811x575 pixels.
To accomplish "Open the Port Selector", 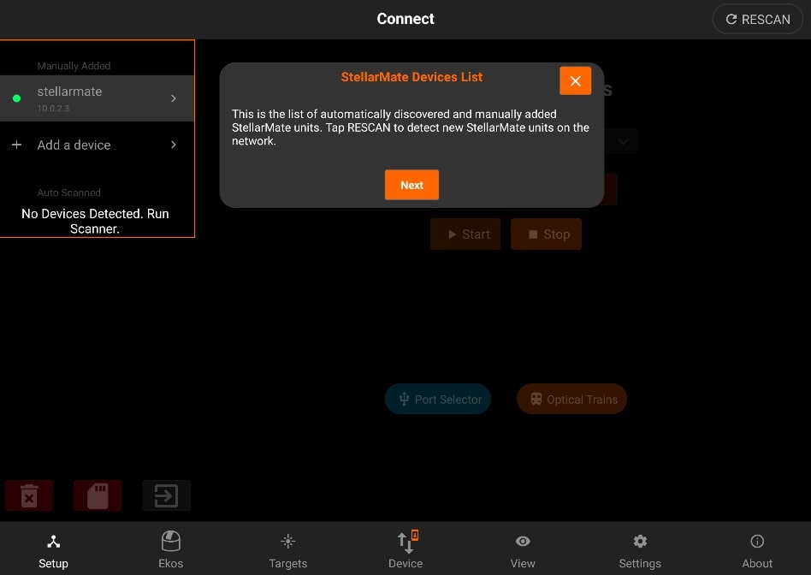I will pyautogui.click(x=438, y=399).
